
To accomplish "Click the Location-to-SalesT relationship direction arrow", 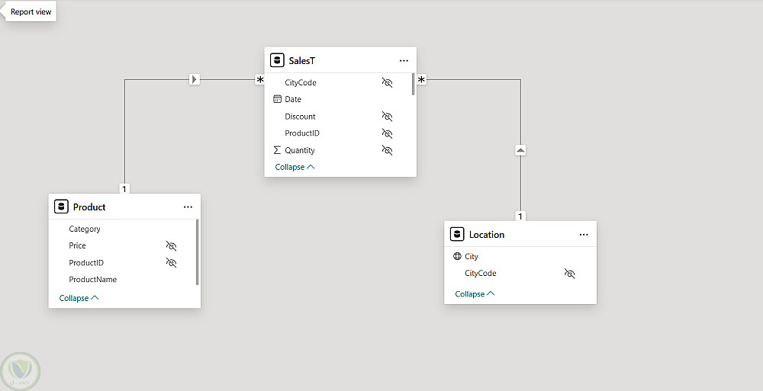I will pos(520,150).
